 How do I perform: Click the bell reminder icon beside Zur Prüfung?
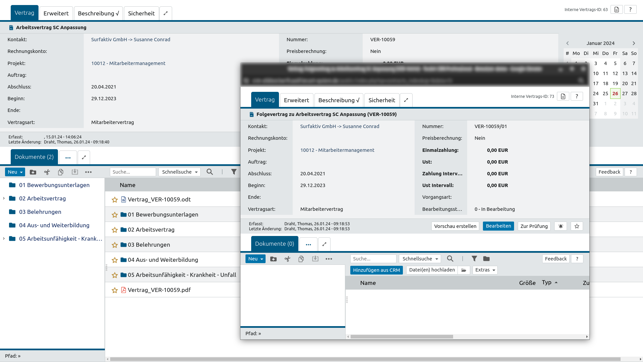tap(561, 226)
